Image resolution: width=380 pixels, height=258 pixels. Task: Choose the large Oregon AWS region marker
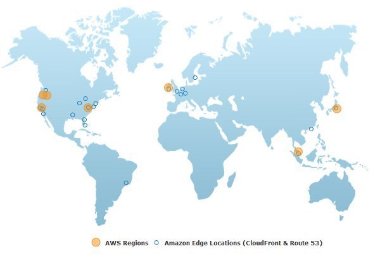pos(44,96)
